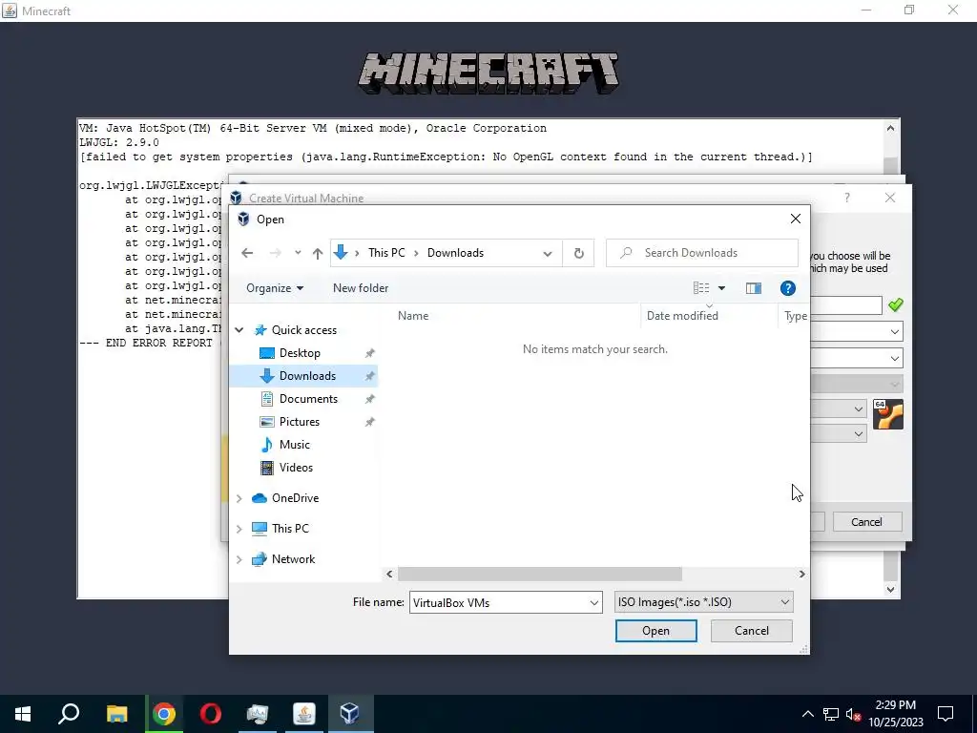Open the Windows Start menu

coord(23,714)
